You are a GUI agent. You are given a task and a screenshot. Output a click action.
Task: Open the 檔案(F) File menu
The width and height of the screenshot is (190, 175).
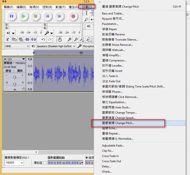8,7
